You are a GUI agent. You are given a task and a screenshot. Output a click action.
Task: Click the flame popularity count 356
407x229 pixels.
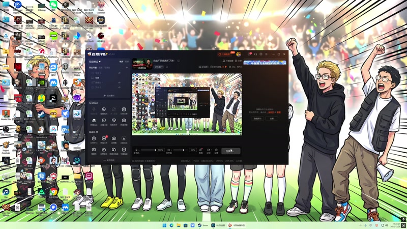(x=232, y=67)
